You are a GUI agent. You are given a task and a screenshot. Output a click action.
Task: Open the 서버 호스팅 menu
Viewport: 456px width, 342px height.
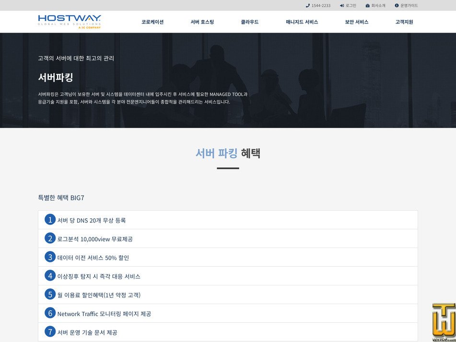(x=202, y=22)
